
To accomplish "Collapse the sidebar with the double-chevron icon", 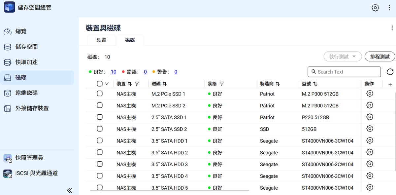I will click(x=69, y=190).
